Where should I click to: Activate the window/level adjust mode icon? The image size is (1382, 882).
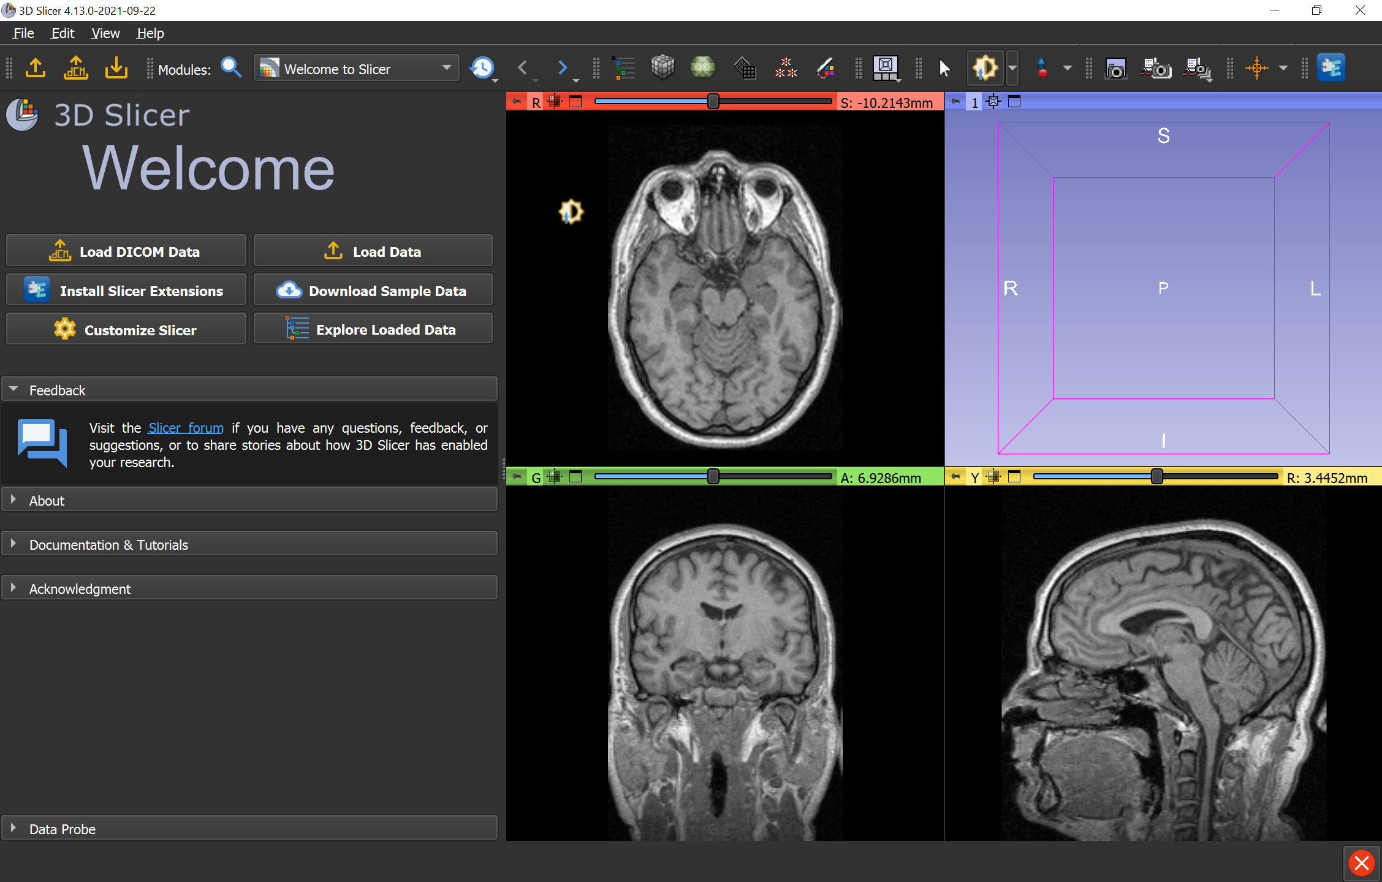pos(985,67)
